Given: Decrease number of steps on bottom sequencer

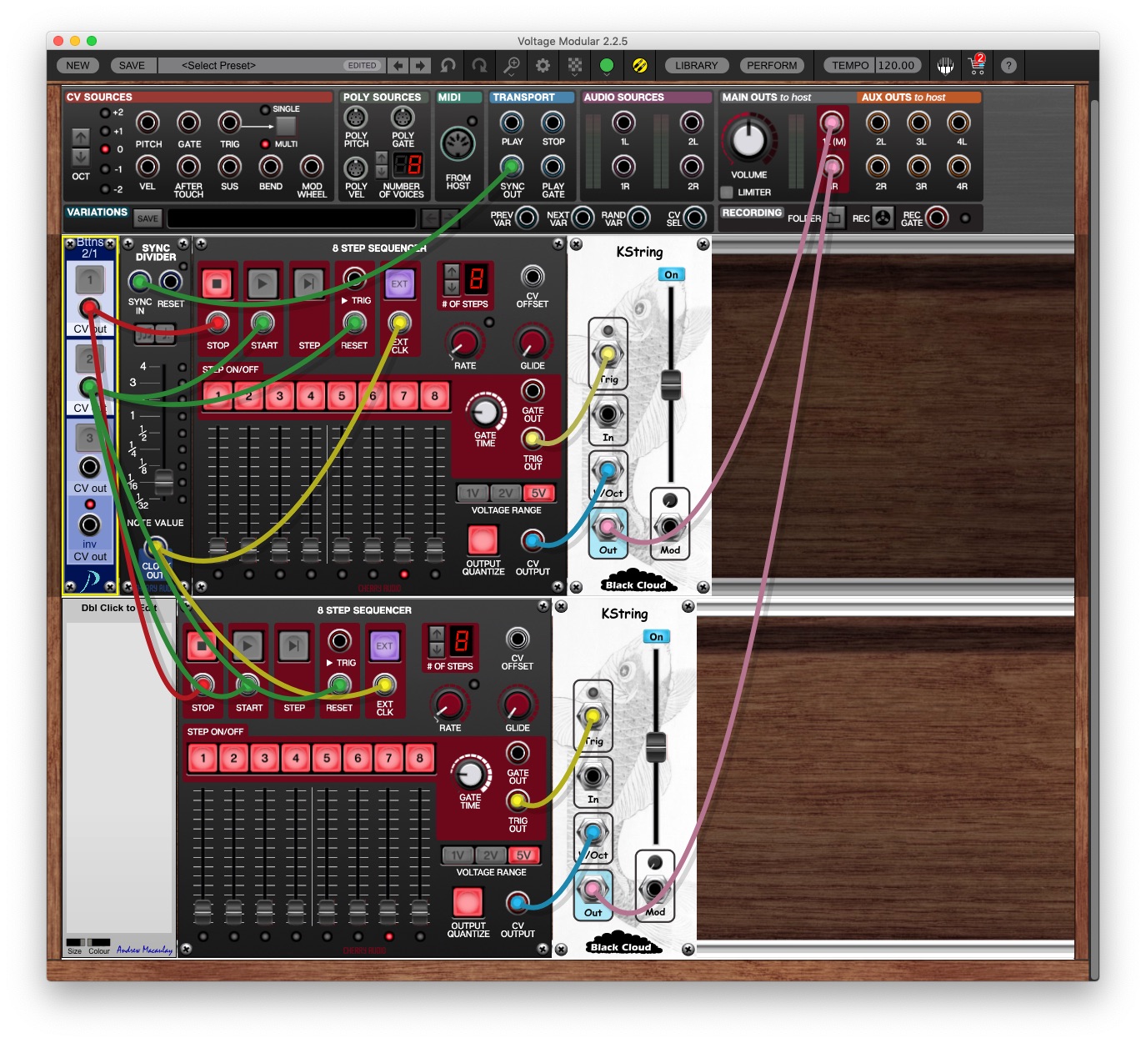Looking at the screenshot, I should point(436,649).
